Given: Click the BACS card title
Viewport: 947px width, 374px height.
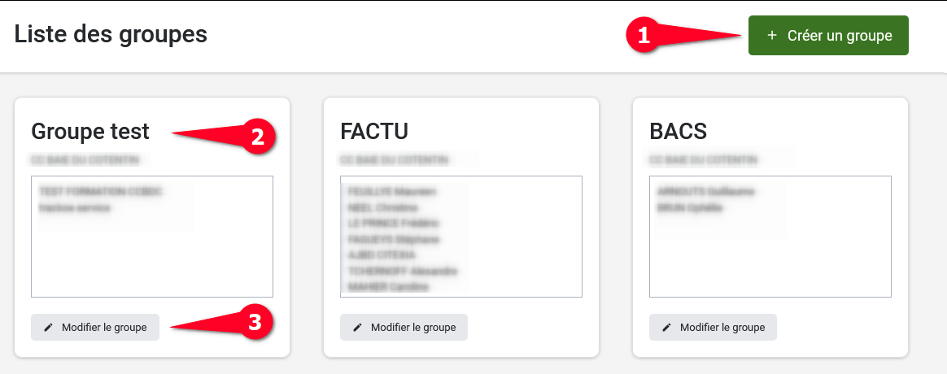Looking at the screenshot, I should pyautogui.click(x=679, y=131).
